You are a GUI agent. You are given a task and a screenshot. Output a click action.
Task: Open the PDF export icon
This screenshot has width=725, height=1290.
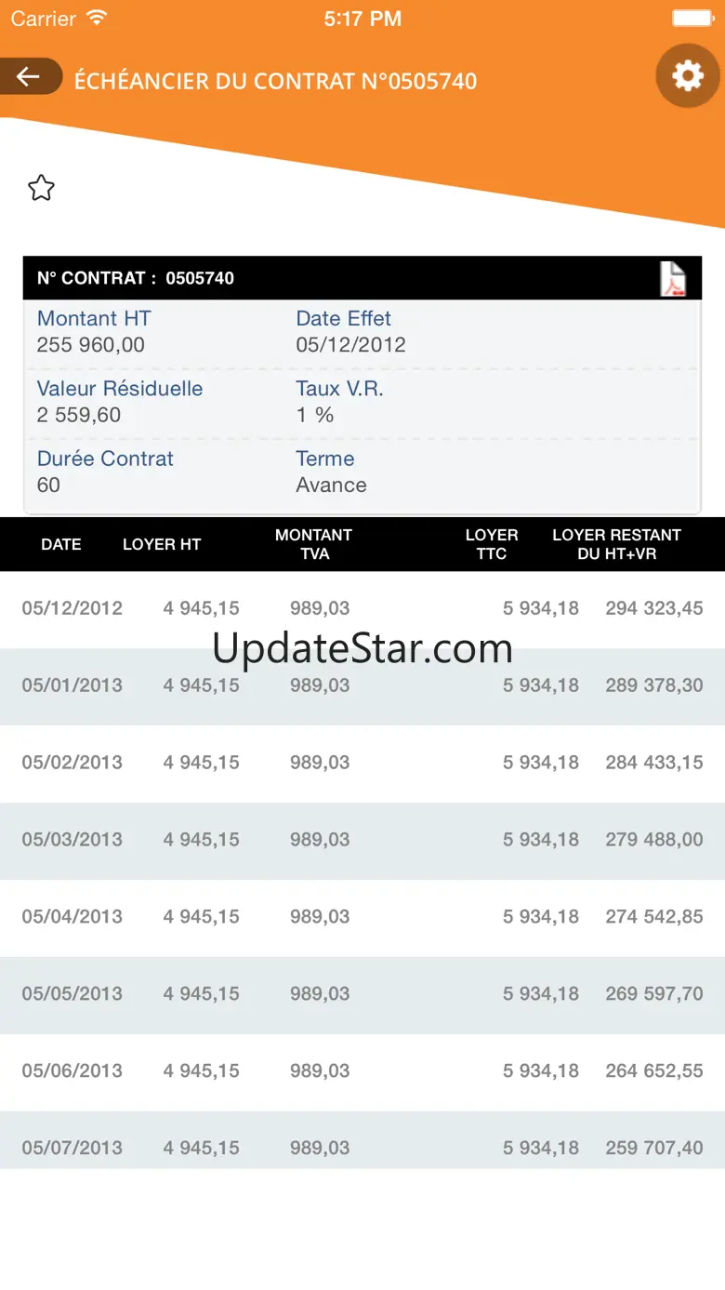pos(673,278)
